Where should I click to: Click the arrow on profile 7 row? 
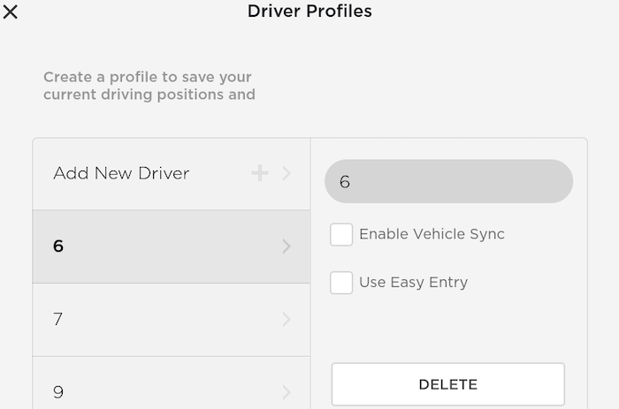[x=287, y=319]
